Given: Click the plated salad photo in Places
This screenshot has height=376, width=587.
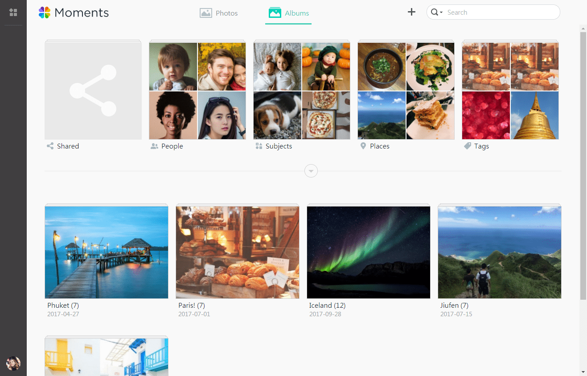Looking at the screenshot, I should tap(430, 66).
